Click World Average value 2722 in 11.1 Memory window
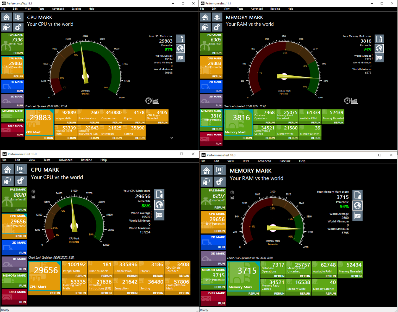Viewport: 398px width, 312px height. pos(368,59)
